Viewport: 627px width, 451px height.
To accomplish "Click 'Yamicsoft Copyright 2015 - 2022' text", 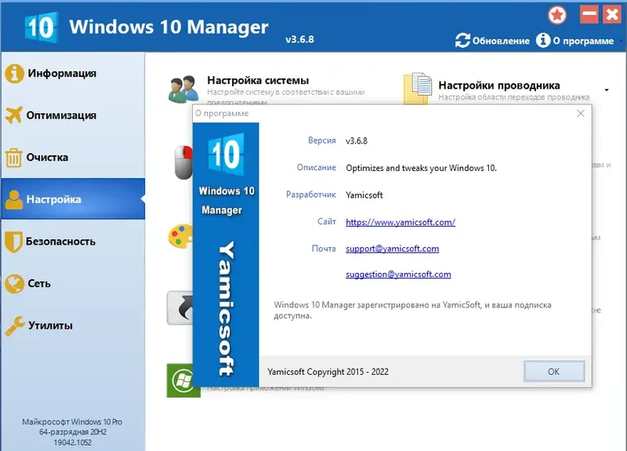I will 328,372.
